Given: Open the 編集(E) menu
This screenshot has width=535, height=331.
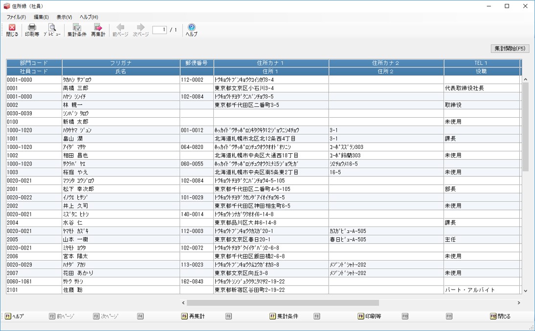Looking at the screenshot, I should [x=41, y=17].
